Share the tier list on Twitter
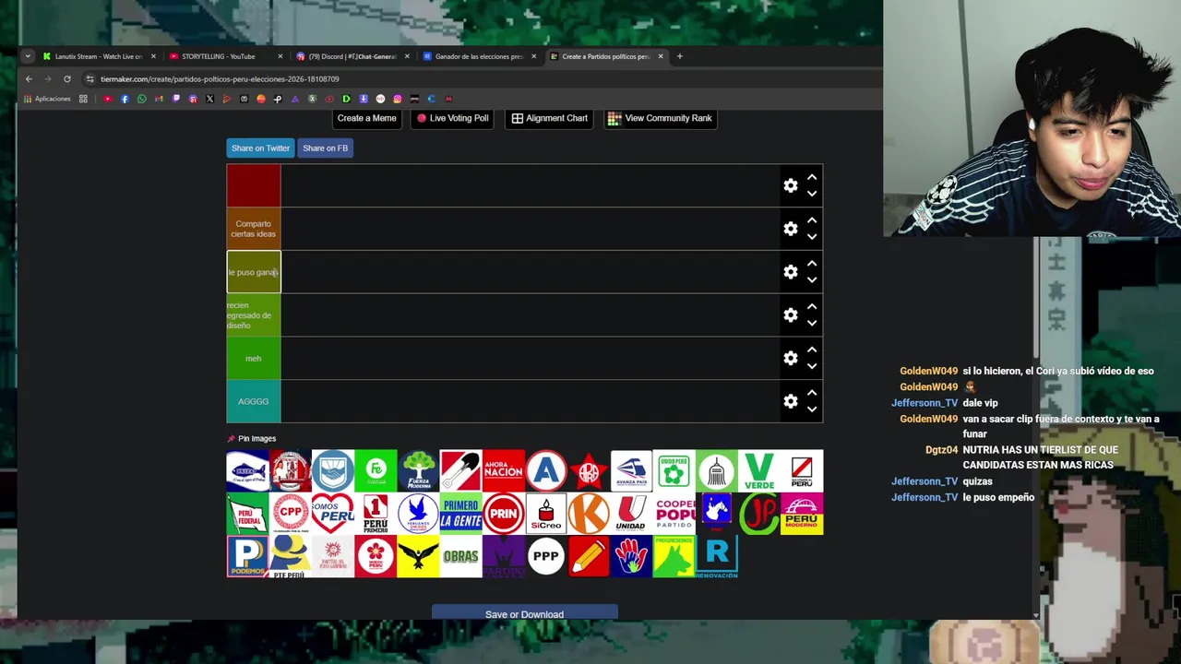The width and height of the screenshot is (1181, 664). click(x=260, y=148)
